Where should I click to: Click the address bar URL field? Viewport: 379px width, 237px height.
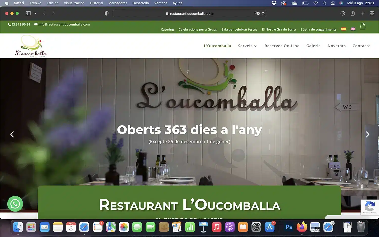click(189, 14)
